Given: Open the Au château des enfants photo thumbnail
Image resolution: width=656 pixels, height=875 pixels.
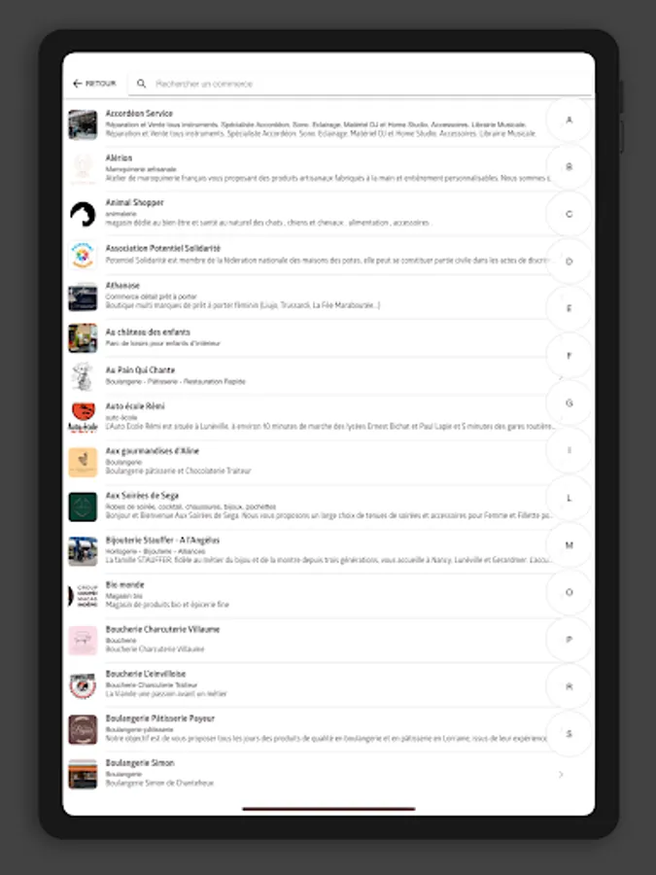Looking at the screenshot, I should [x=83, y=338].
